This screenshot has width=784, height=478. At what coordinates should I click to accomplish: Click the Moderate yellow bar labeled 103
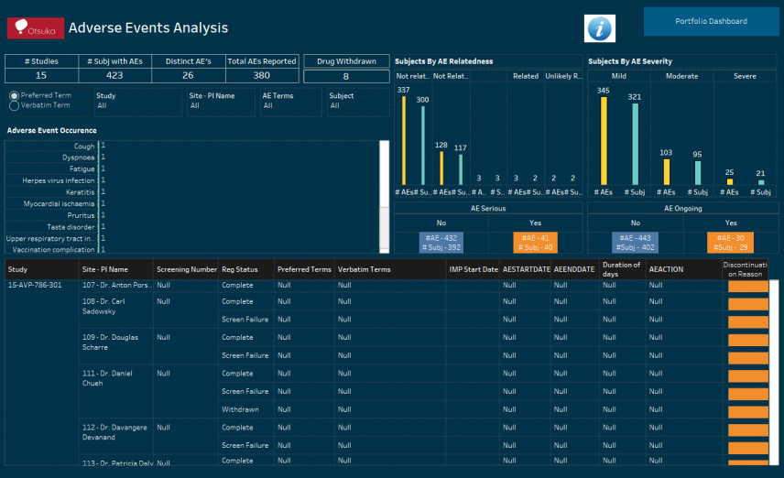pos(667,172)
